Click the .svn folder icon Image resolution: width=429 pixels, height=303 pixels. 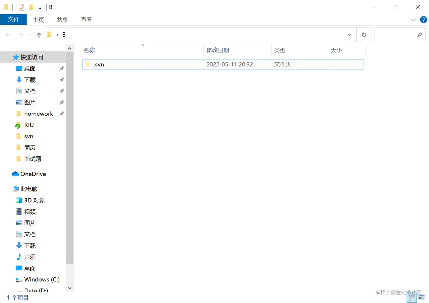(x=88, y=64)
